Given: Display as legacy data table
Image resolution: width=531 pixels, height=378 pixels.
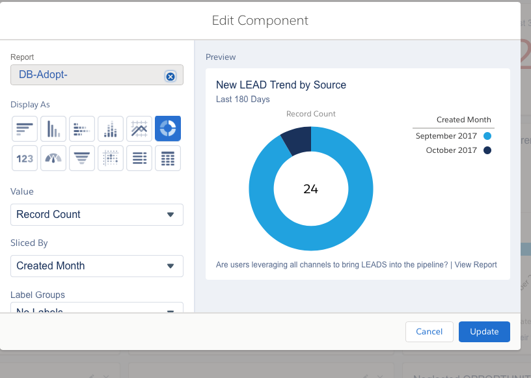Looking at the screenshot, I should point(168,158).
